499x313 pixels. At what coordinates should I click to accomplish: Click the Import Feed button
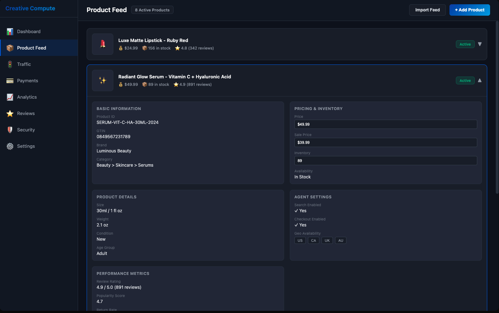point(427,10)
